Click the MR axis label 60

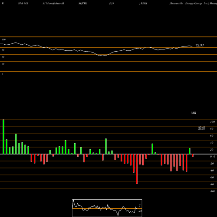tap(212, 136)
